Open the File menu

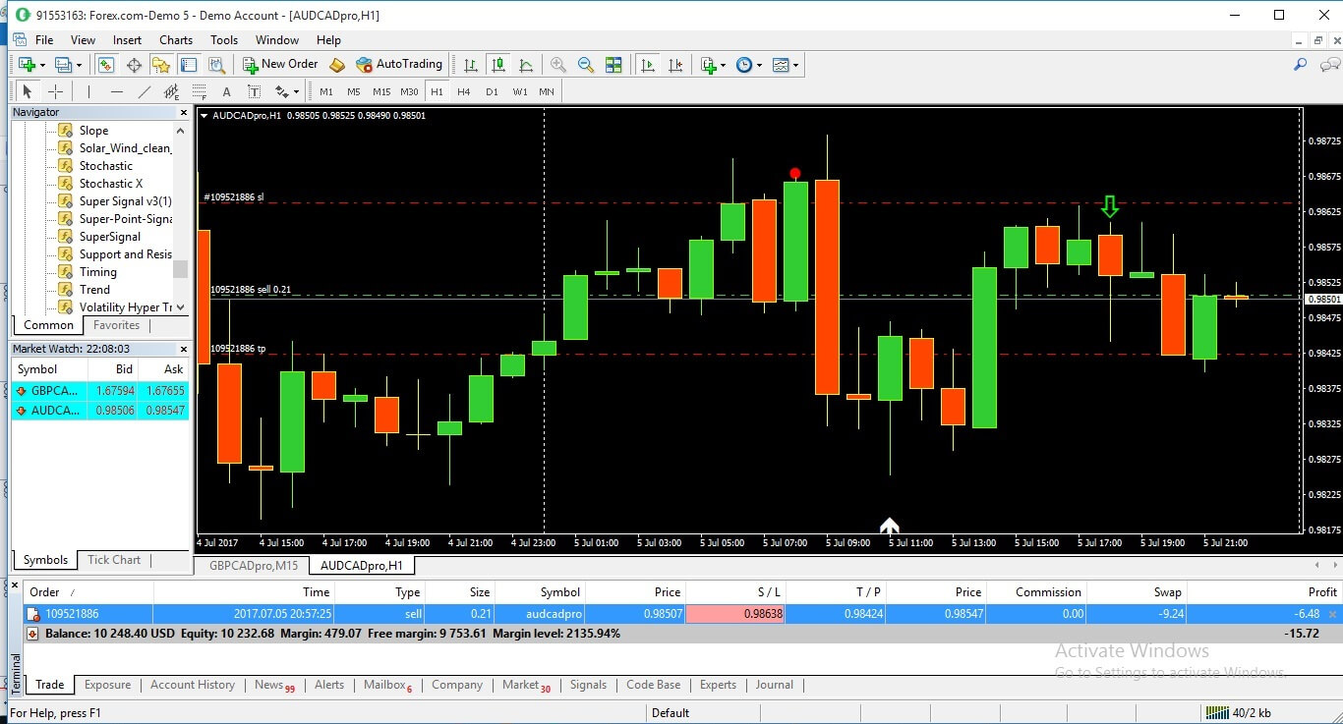click(x=44, y=40)
